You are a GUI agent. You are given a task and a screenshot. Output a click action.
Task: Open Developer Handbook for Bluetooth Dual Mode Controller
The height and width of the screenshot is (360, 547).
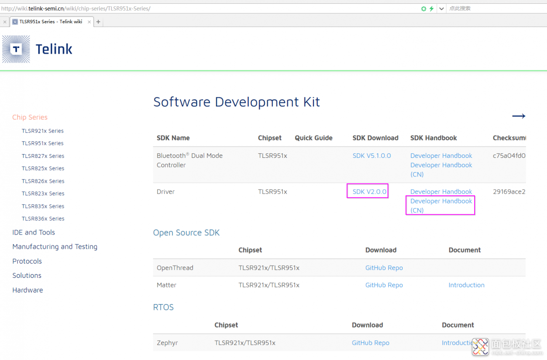click(441, 156)
